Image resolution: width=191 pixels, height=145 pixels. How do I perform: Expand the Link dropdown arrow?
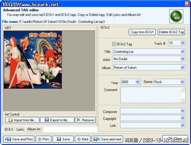click(x=183, y=125)
